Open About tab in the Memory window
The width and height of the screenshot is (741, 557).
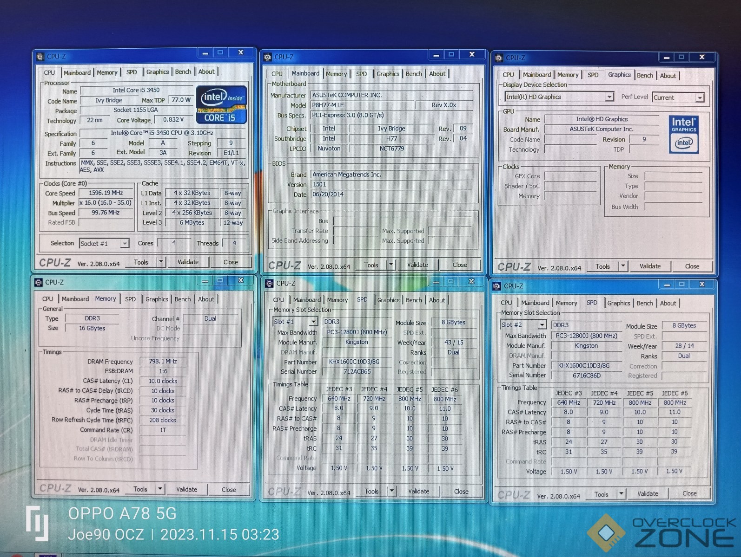pyautogui.click(x=206, y=299)
